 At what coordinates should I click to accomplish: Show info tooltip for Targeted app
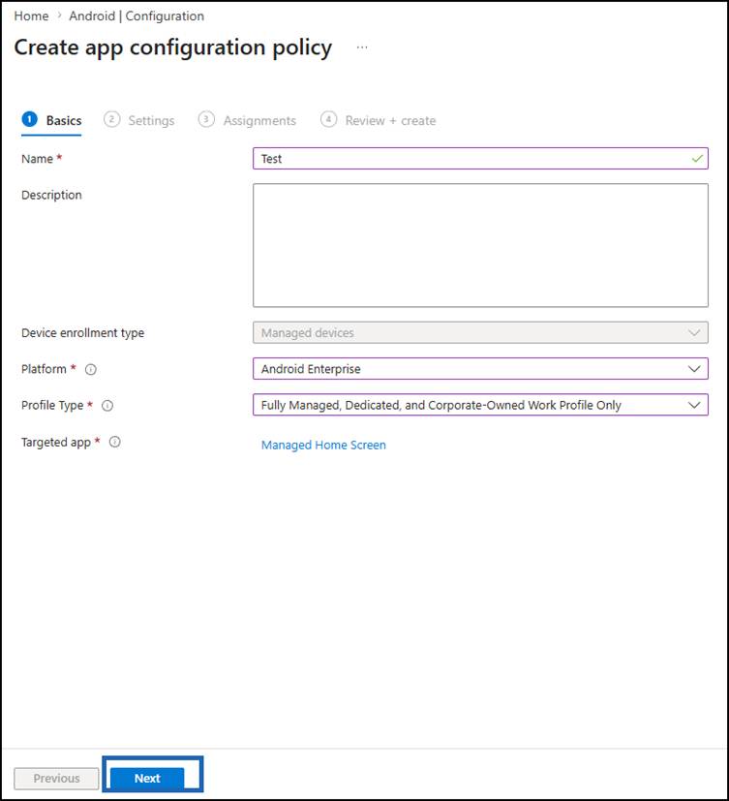[115, 442]
